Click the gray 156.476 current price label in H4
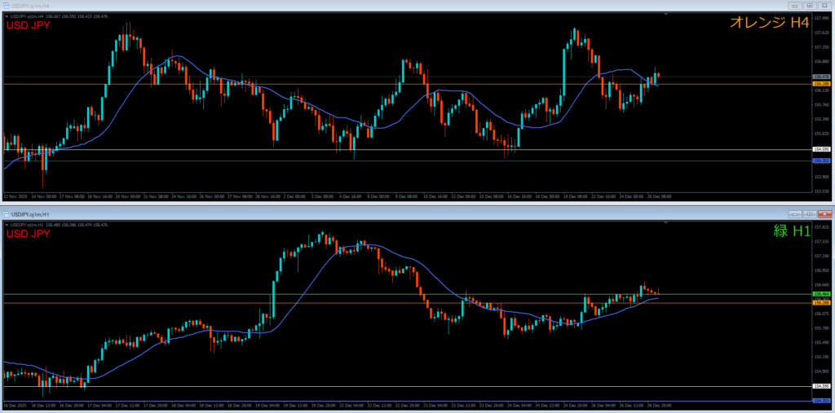 point(821,77)
